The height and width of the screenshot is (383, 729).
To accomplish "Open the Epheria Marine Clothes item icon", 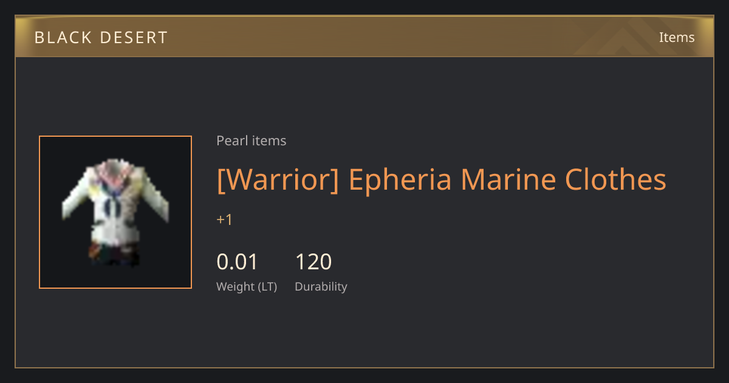I will tap(115, 212).
